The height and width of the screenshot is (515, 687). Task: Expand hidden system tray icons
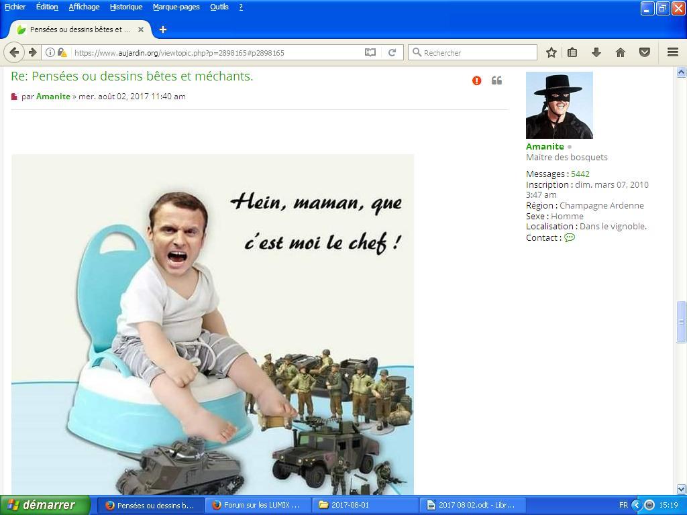[637, 505]
